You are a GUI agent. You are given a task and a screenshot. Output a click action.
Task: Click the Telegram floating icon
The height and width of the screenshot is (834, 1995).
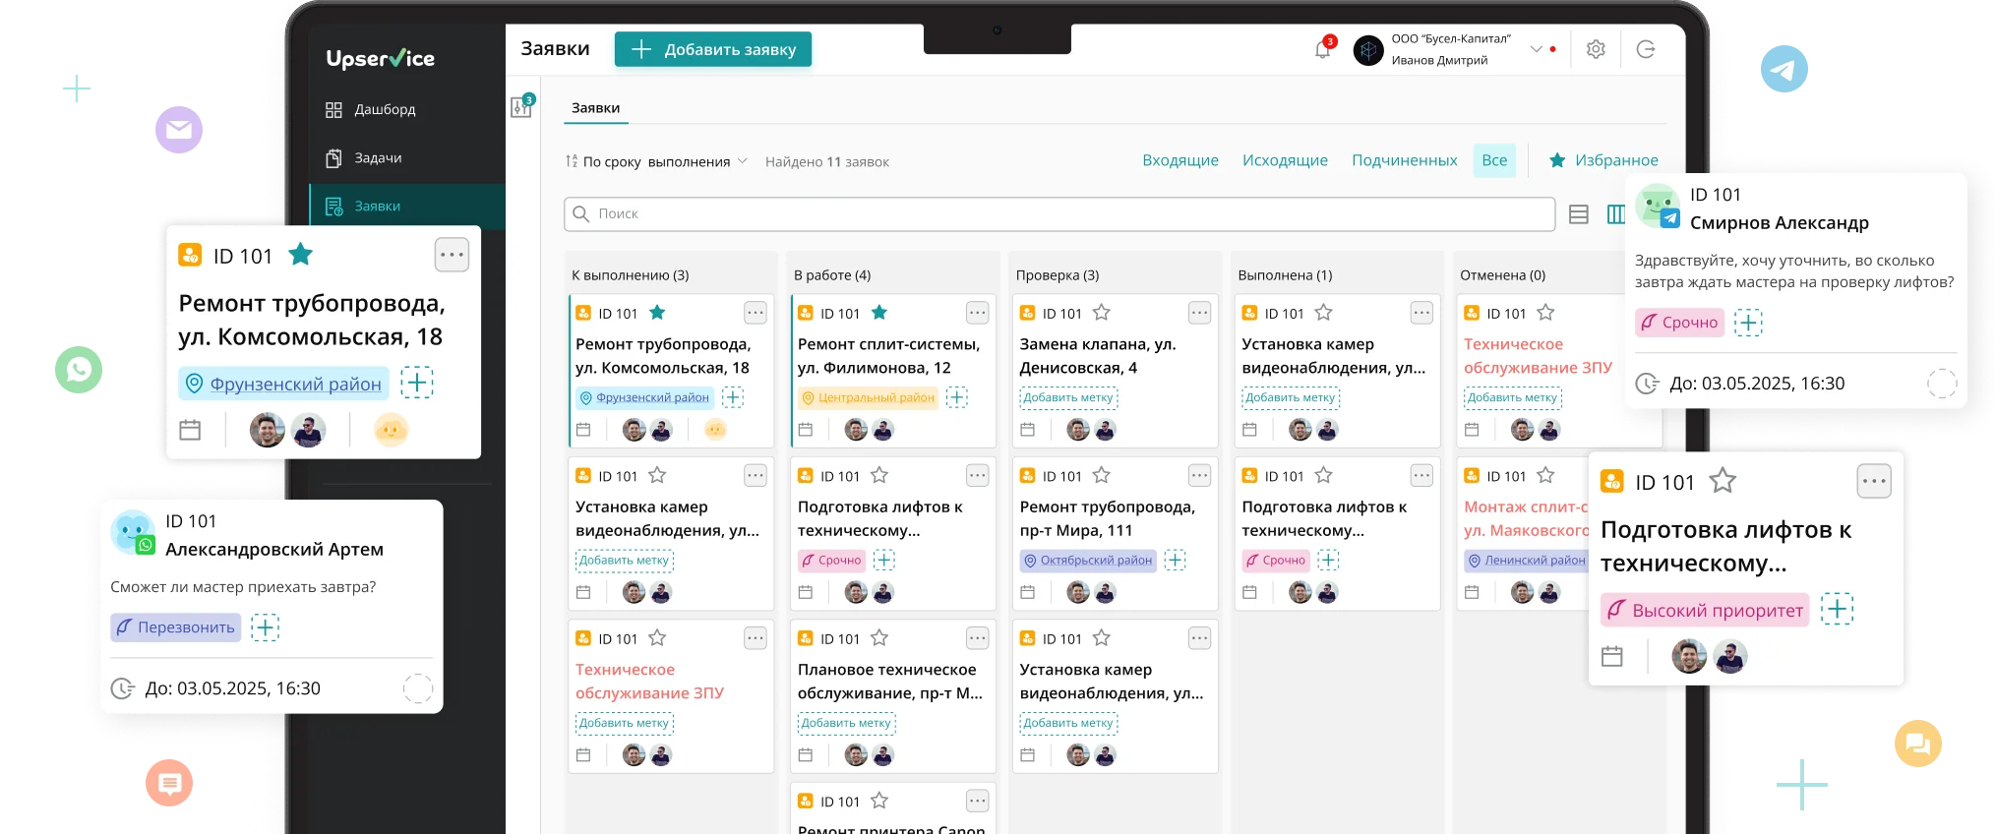1783,69
